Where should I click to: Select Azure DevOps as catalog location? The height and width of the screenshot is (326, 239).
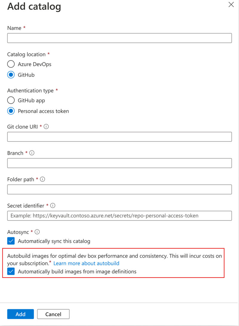pyautogui.click(x=11, y=64)
